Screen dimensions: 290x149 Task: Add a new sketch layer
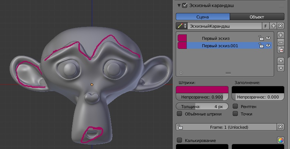pyautogui.click(x=281, y=35)
